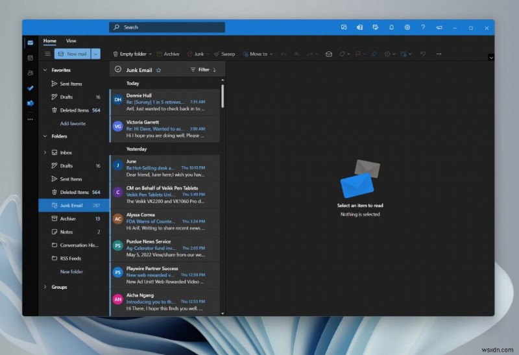The image size is (519, 355).
Task: Collapse the Favorites section
Action: pos(45,70)
